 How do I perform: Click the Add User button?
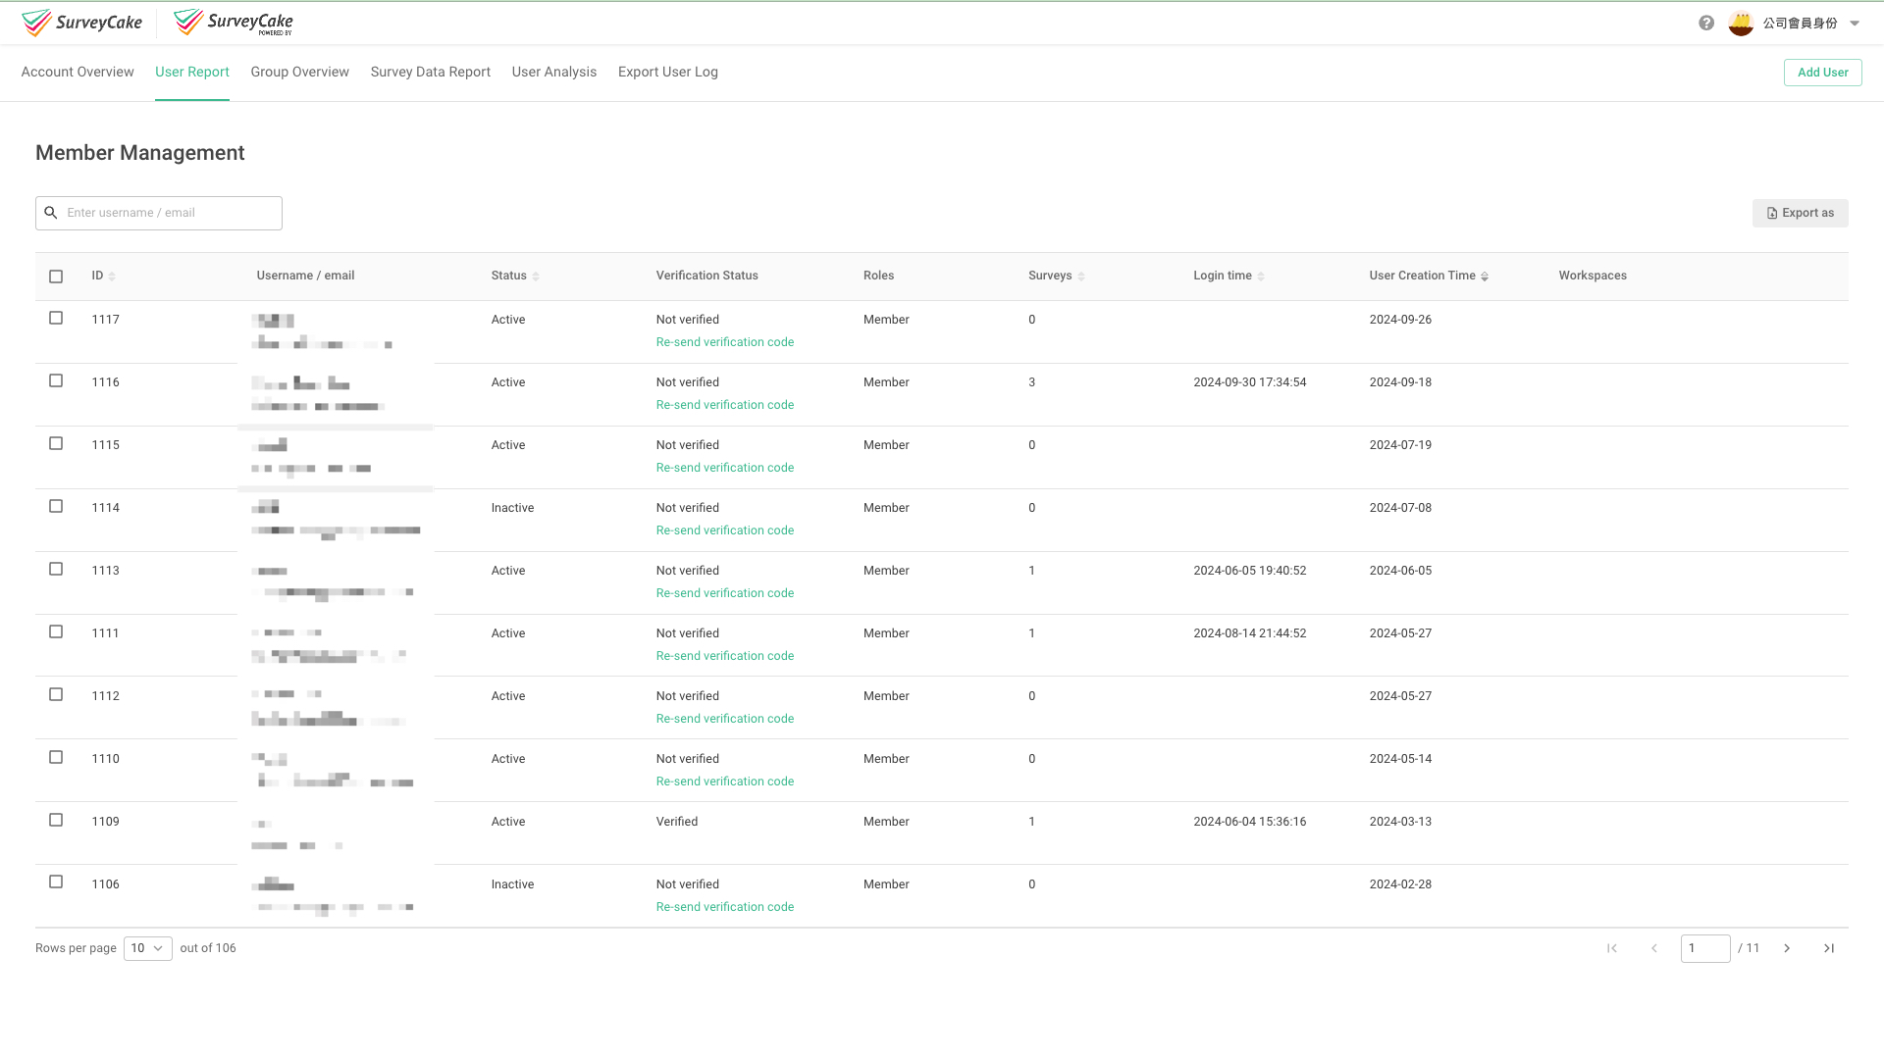pos(1822,73)
